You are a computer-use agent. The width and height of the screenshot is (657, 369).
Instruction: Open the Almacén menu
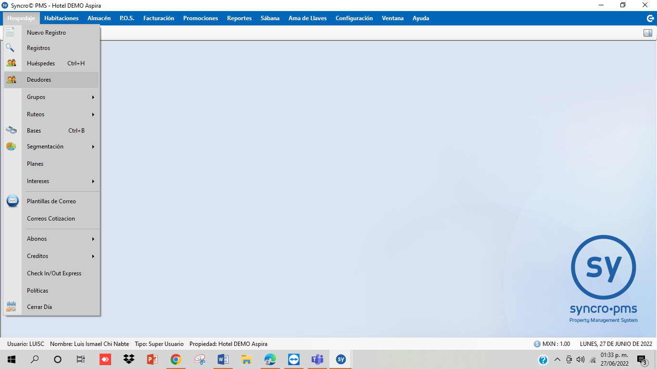(x=99, y=18)
